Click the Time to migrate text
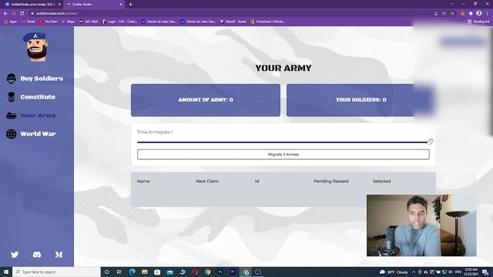This screenshot has height=277, width=493. pyautogui.click(x=155, y=132)
